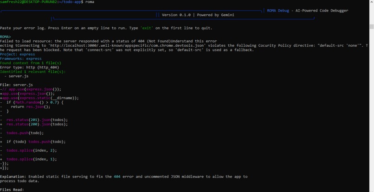
Task: Click the 'ROMA>' prompt text
Action: click(x=5, y=37)
